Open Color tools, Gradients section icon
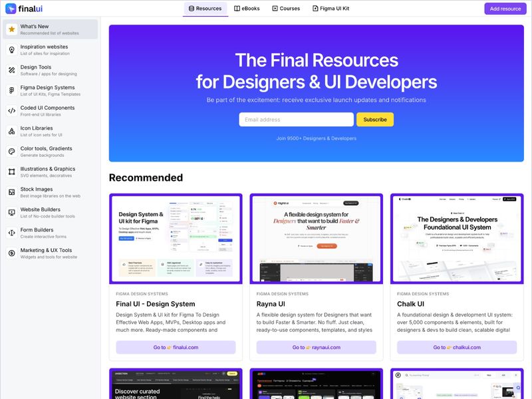The height and width of the screenshot is (399, 532). (12, 151)
